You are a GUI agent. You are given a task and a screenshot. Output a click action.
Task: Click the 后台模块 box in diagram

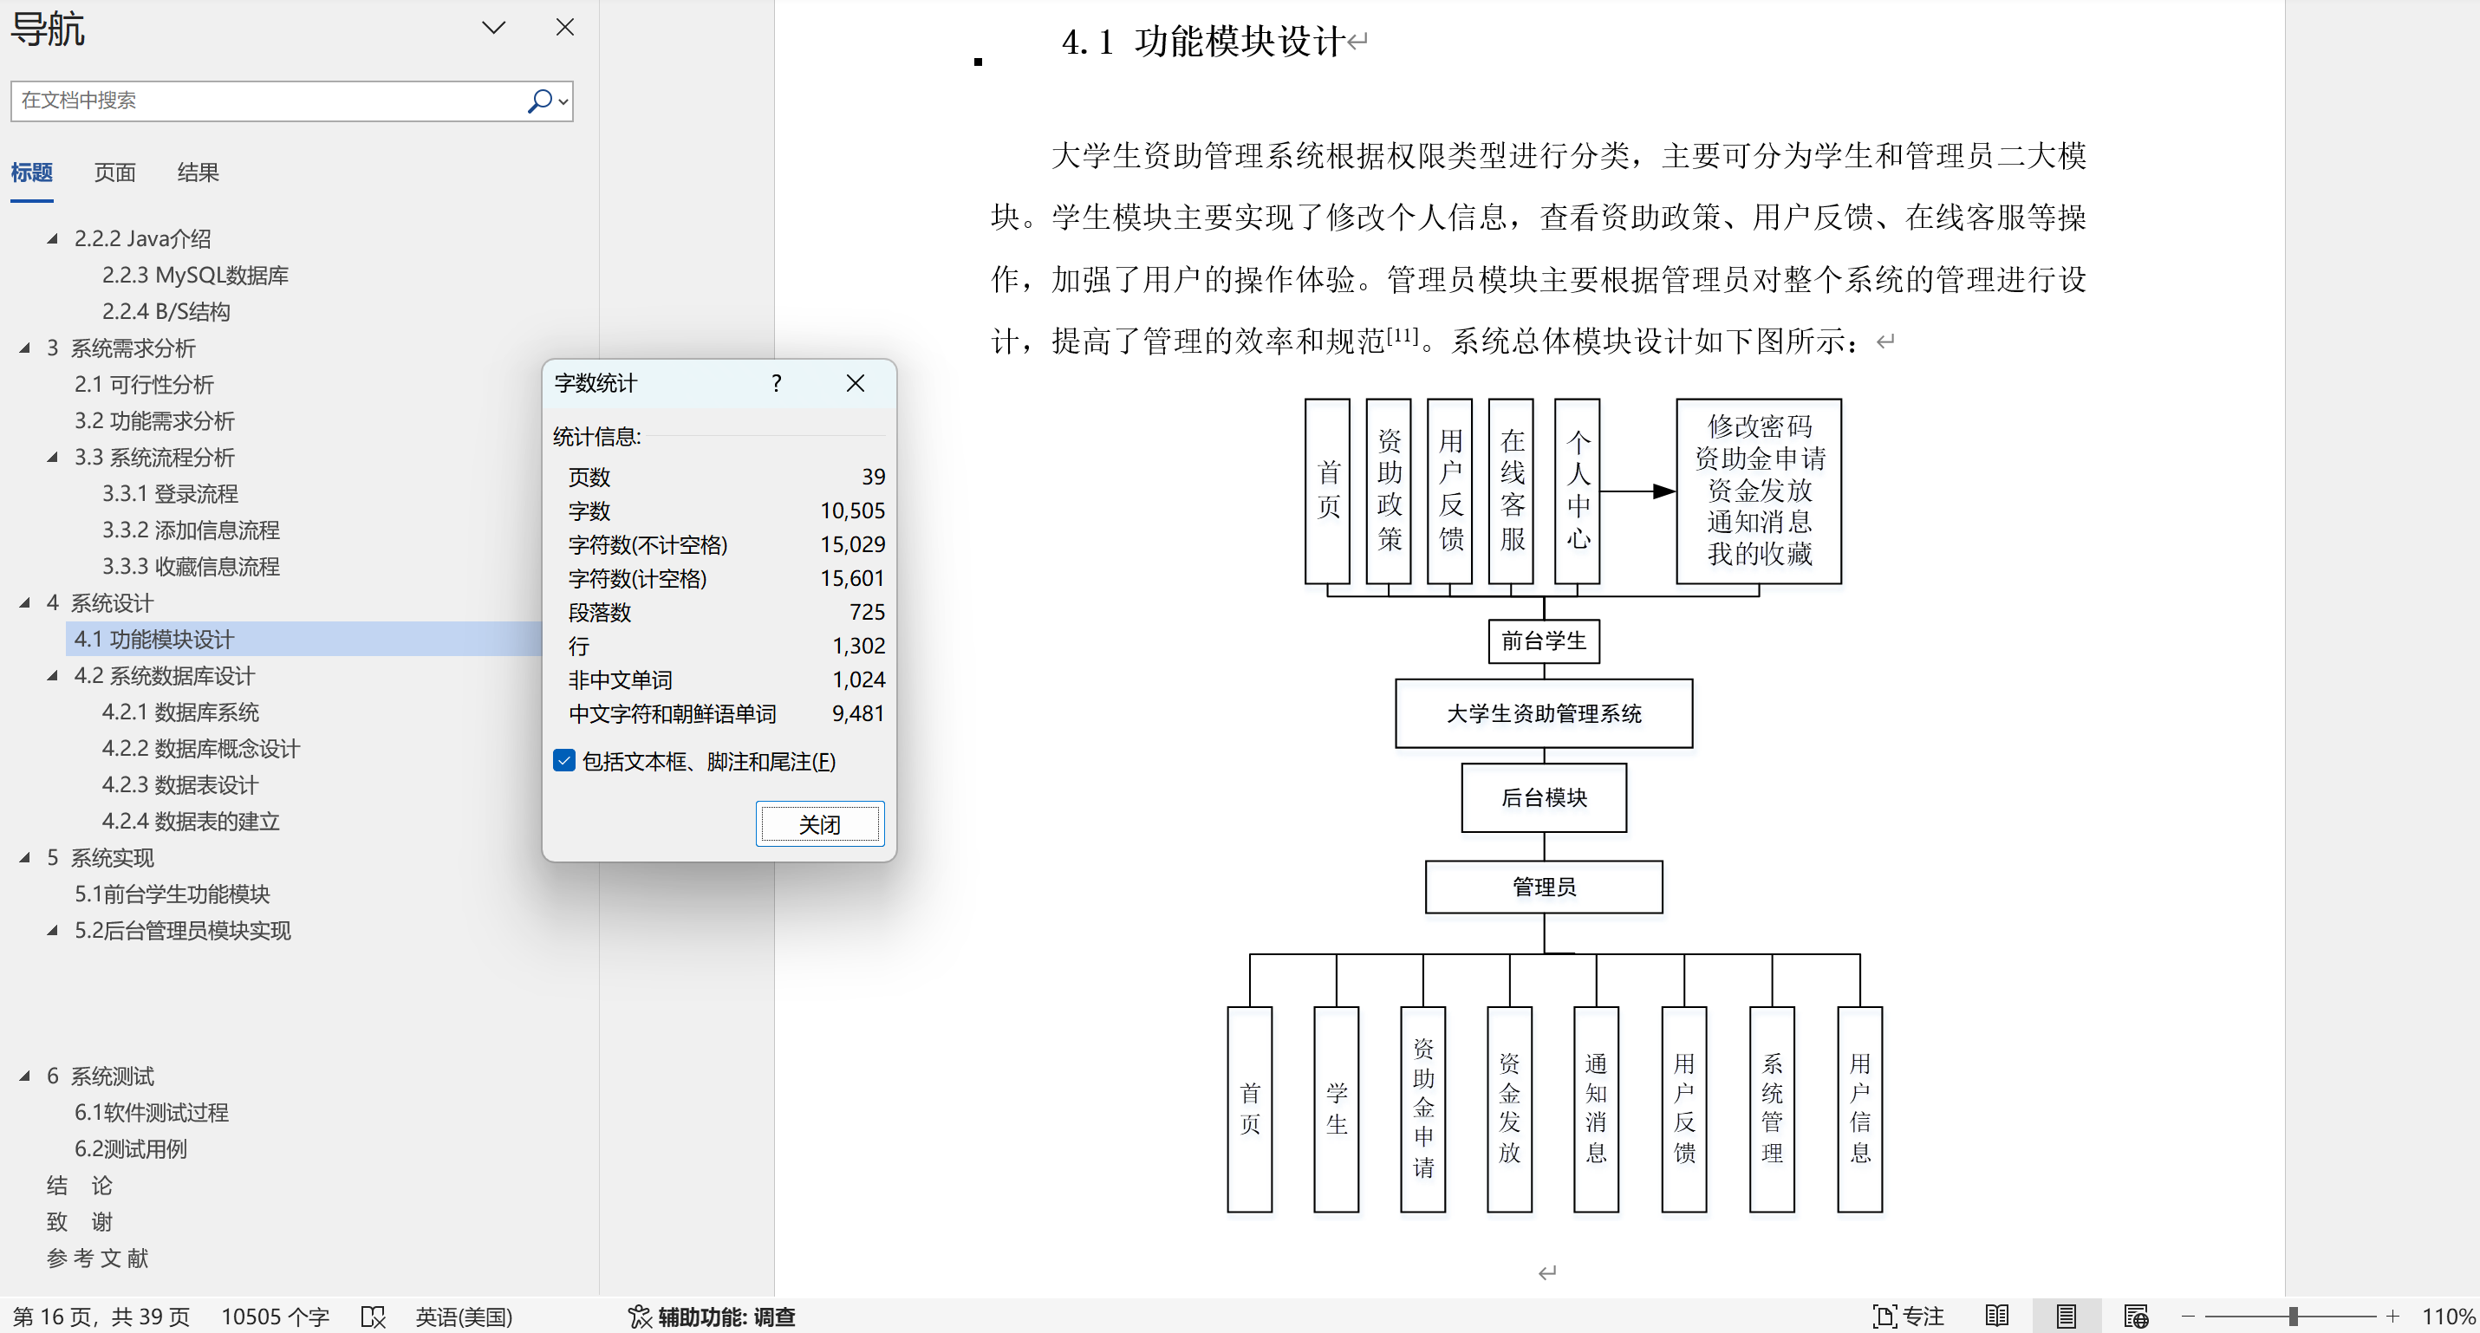(x=1543, y=797)
